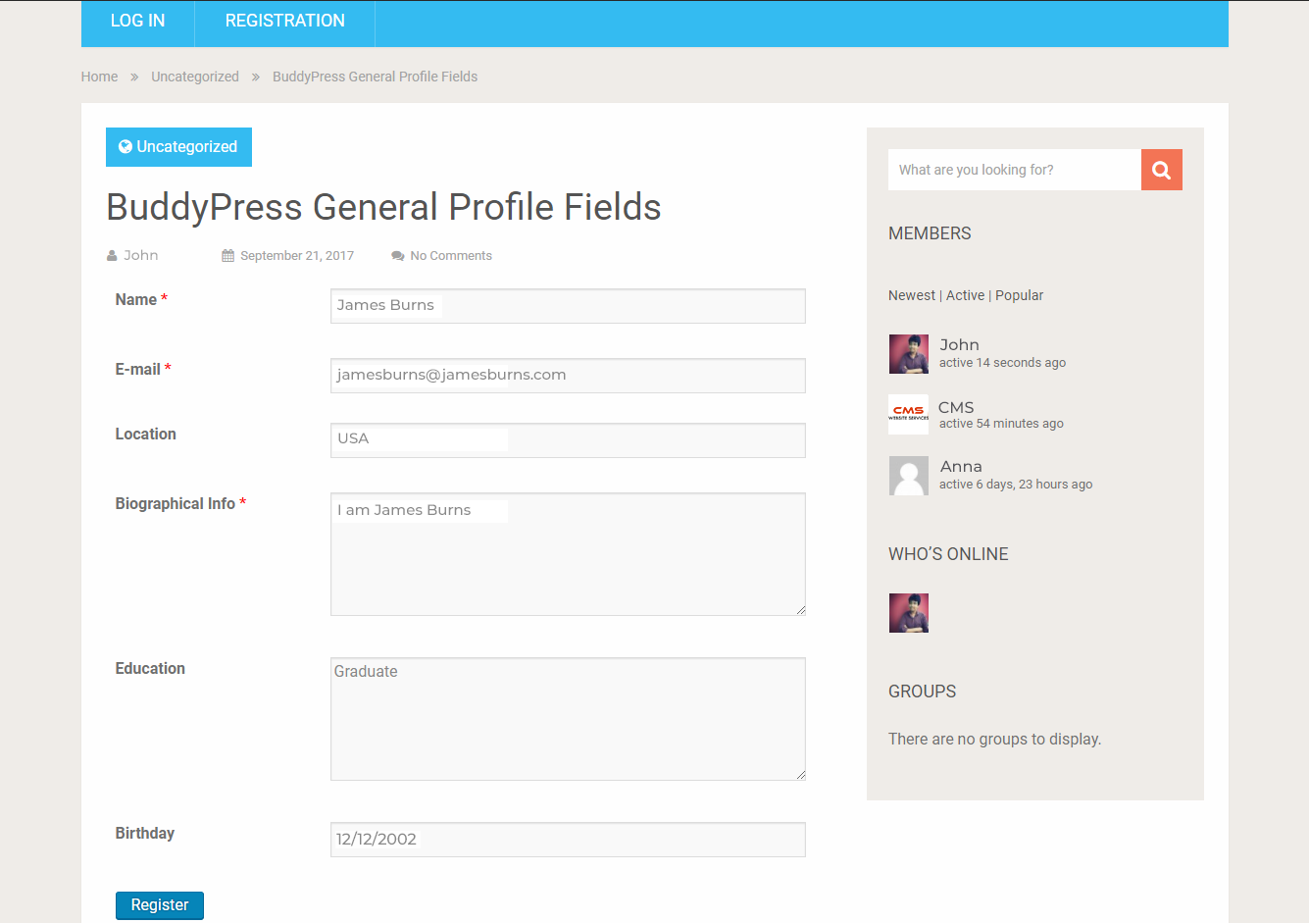Click the orange search magnifier button
Viewport: 1309px width, 923px height.
pos(1161,170)
